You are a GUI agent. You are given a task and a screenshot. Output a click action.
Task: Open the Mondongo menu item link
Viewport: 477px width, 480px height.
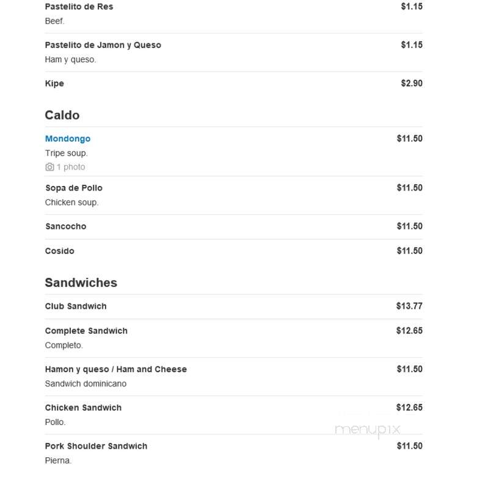[x=68, y=139]
